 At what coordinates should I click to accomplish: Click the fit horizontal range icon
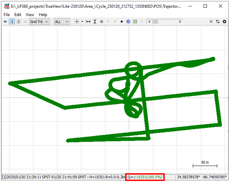[x=88, y=22]
